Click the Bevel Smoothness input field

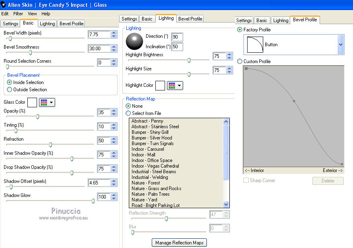tap(99, 49)
